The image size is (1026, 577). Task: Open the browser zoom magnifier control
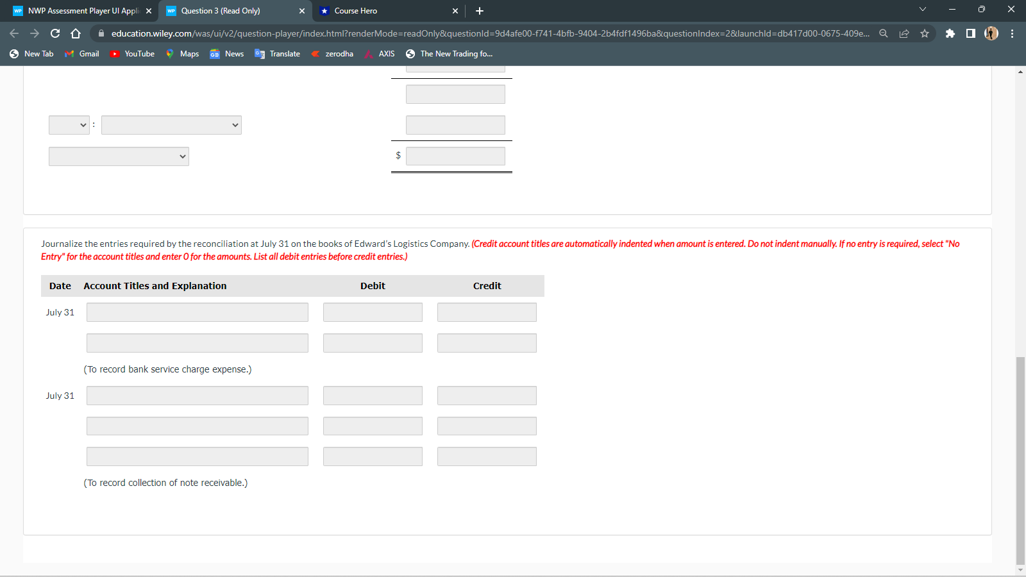[884, 33]
